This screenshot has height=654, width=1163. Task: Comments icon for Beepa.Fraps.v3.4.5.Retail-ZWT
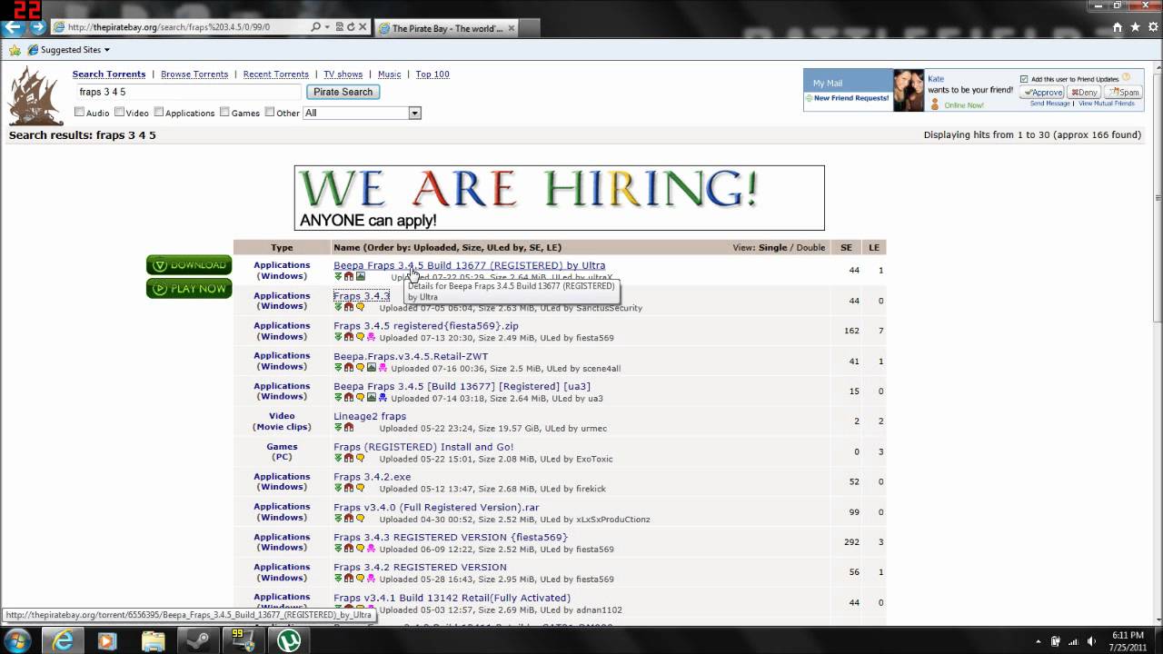point(360,367)
